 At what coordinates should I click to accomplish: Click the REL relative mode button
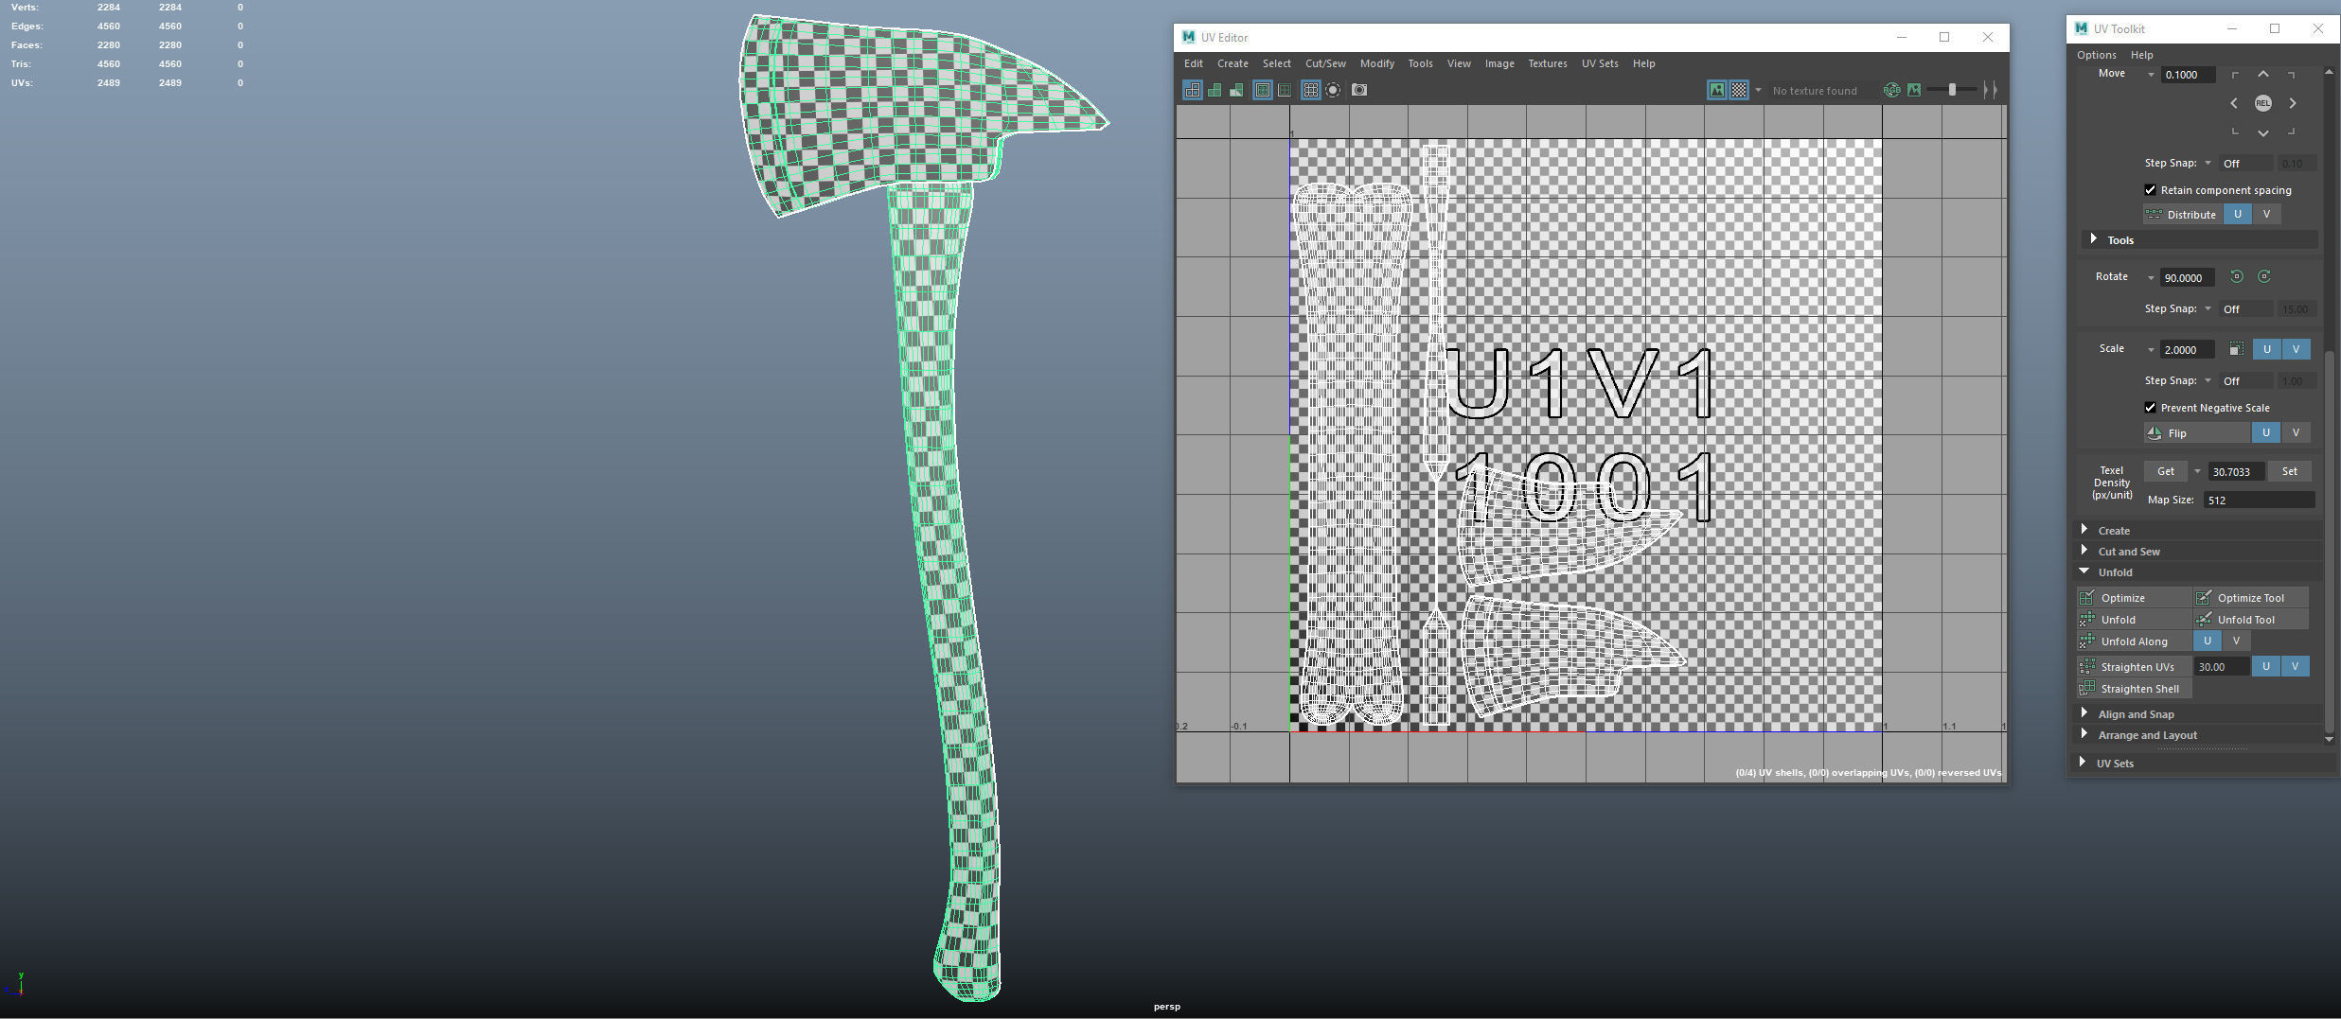tap(2263, 103)
